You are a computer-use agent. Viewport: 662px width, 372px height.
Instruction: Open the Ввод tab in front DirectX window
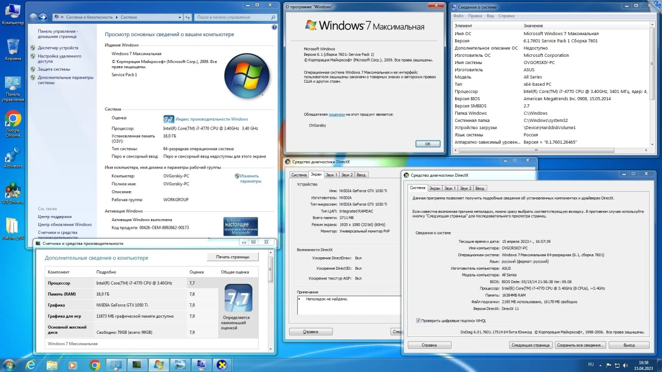pyautogui.click(x=480, y=189)
